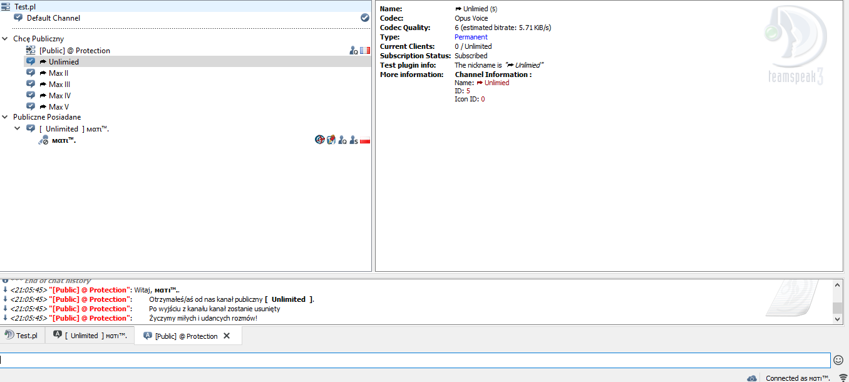Collapse the Chcę Publiczny channel group
The image size is (849, 382).
[6, 39]
